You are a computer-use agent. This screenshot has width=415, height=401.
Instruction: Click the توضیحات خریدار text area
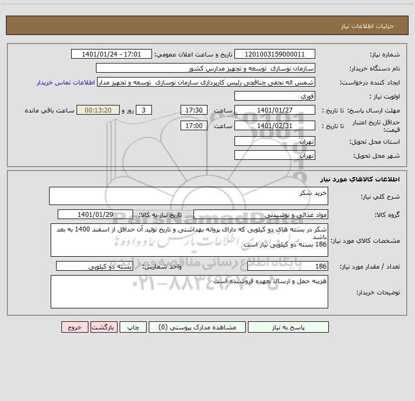click(189, 292)
